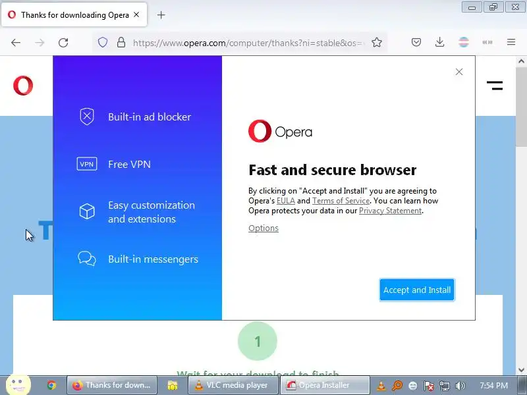Save page to Pocket
Screen dimensions: 527x395
point(416,42)
